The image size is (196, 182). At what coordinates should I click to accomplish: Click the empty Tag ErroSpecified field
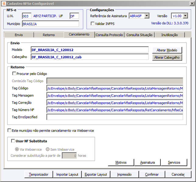click(x=115, y=117)
